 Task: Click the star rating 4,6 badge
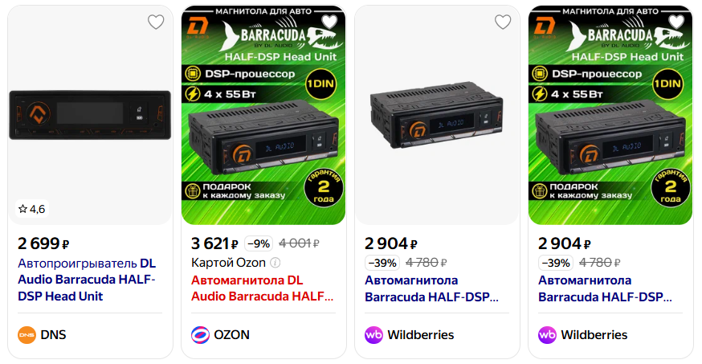32,209
